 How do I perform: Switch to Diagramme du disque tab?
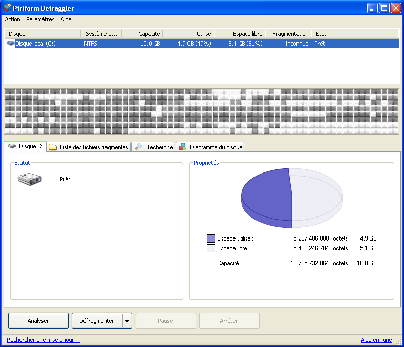coord(210,147)
